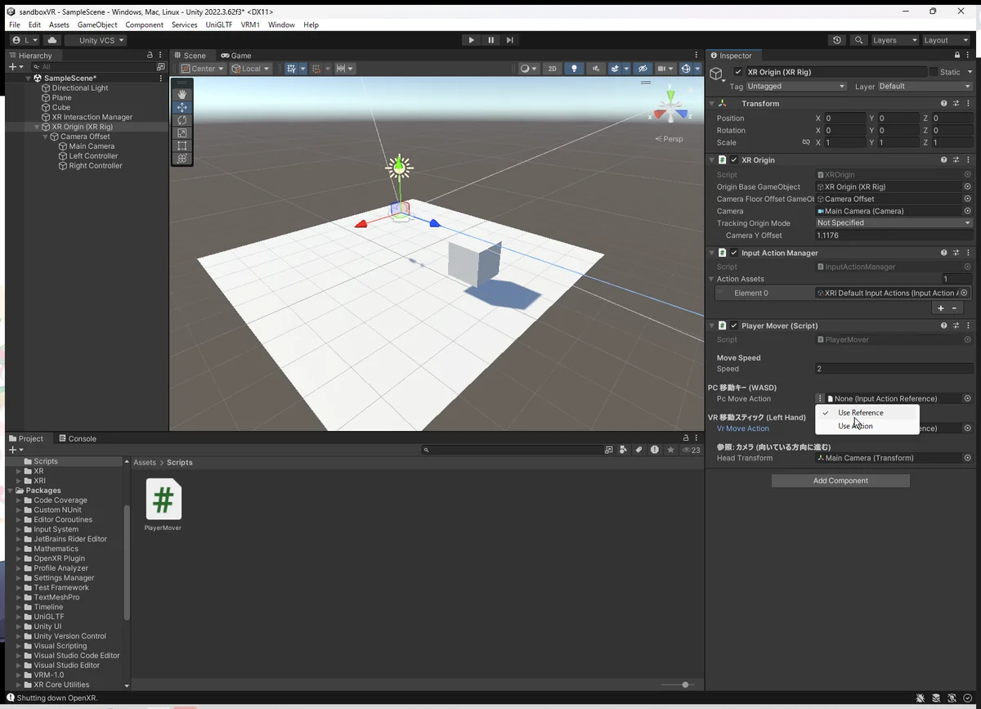Viewport: 981px width, 709px height.
Task: Select the Hand view tool in Scene
Action: click(182, 94)
